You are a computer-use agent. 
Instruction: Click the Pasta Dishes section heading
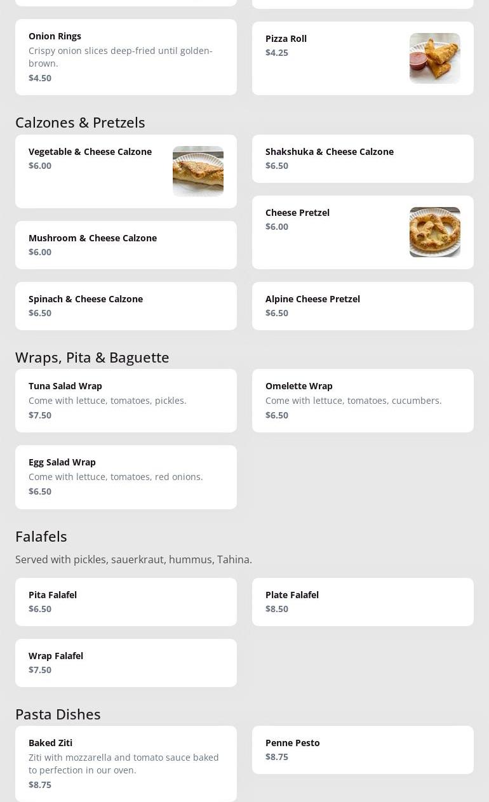click(58, 714)
